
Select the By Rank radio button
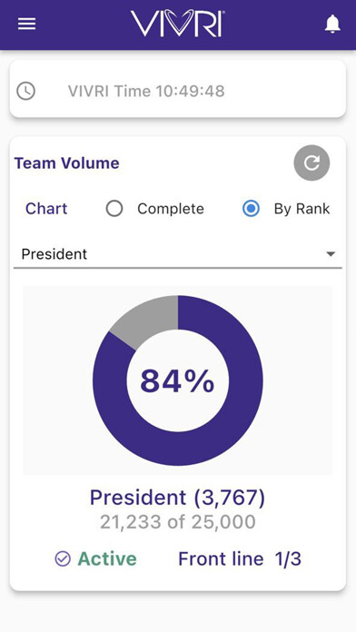[x=251, y=209]
